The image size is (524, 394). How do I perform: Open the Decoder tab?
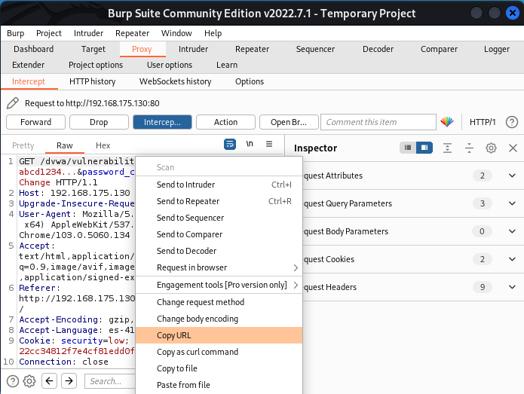tap(378, 49)
